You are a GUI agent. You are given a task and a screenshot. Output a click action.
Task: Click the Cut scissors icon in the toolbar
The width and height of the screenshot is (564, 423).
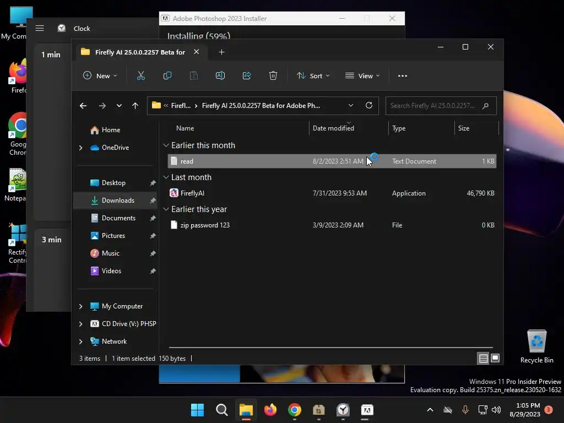[x=140, y=75]
